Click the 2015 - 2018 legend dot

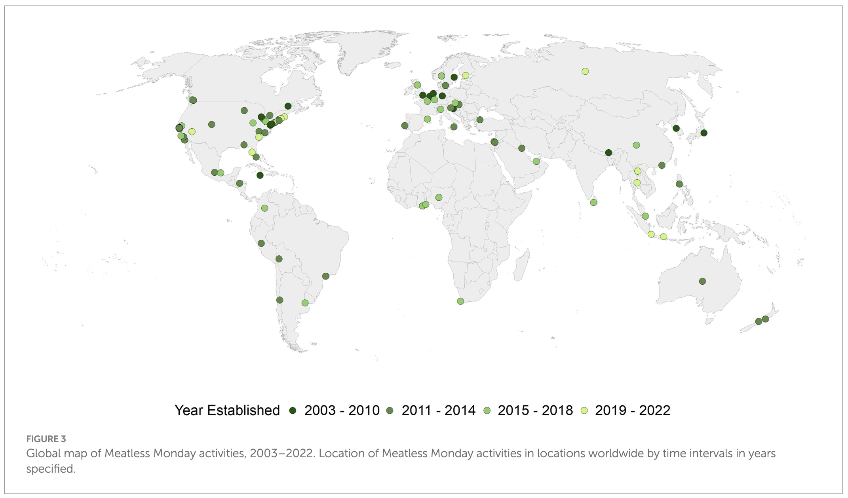coord(487,411)
